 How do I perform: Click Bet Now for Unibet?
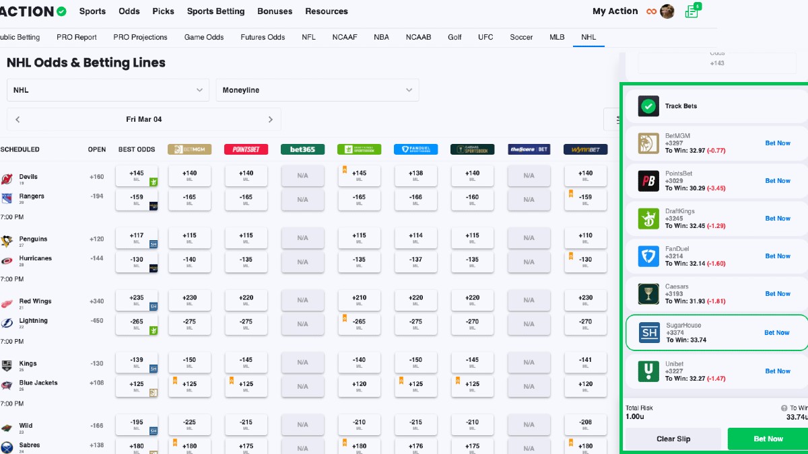[x=778, y=371]
